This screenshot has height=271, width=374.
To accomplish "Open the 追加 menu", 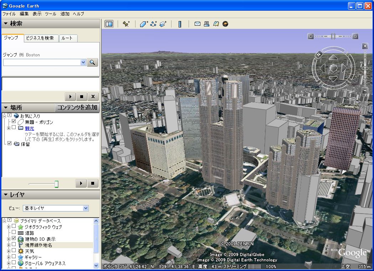I will click(65, 14).
